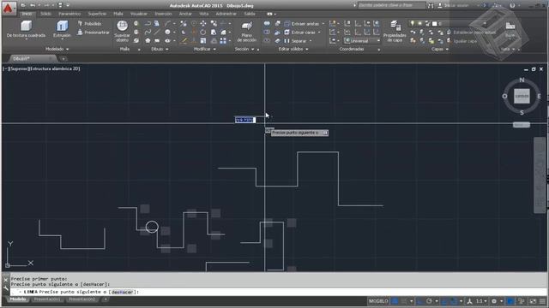Toggle the lightbulb layer on/off icon

[413, 23]
